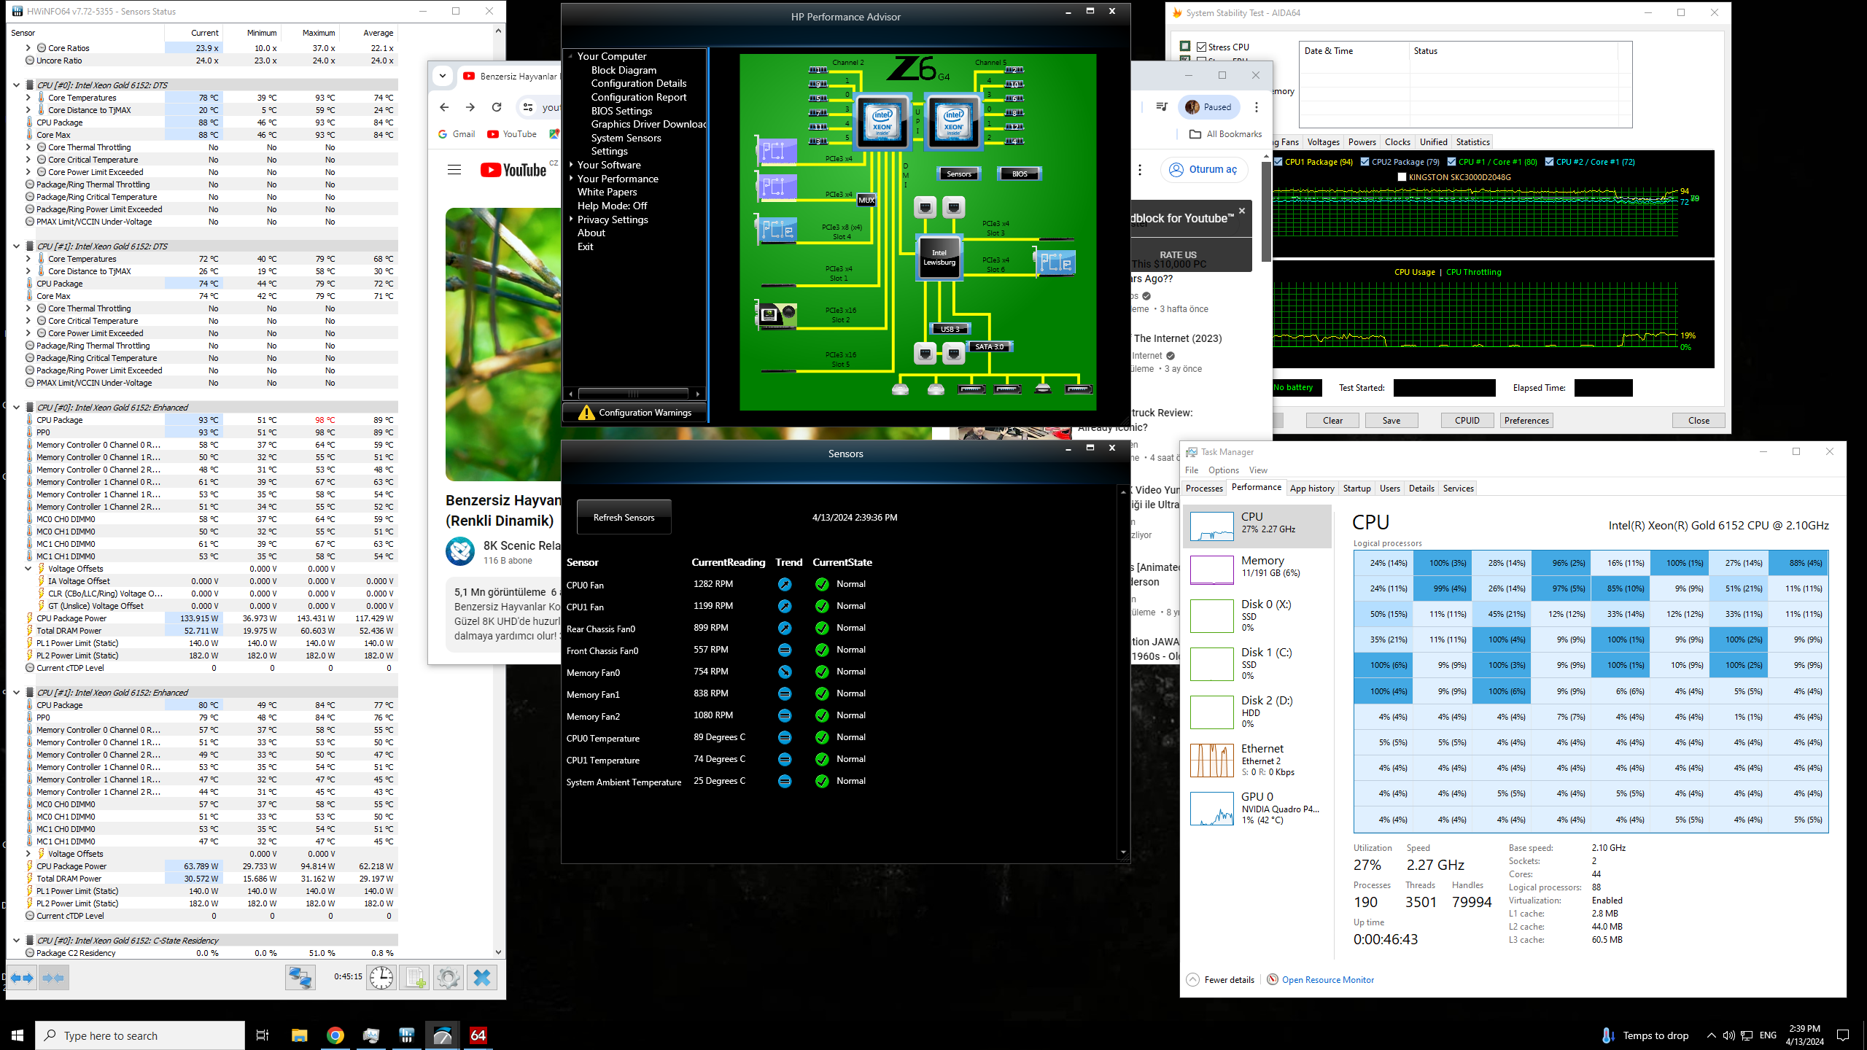The height and width of the screenshot is (1050, 1867).
Task: Expand Your Software in HP Performance Advisor
Action: (571, 165)
